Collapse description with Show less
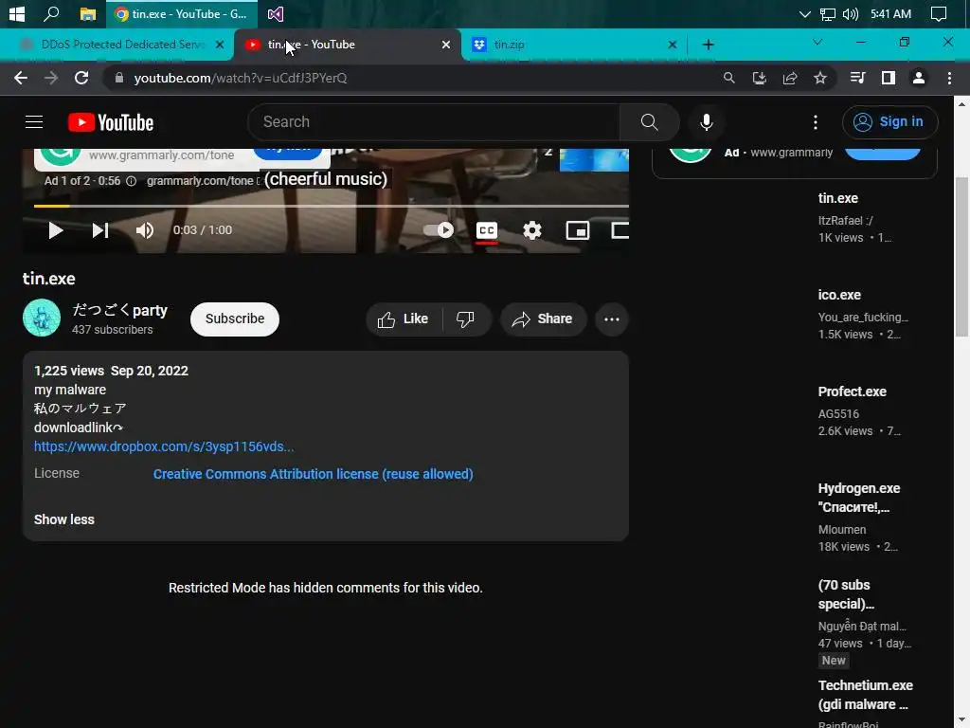970x728 pixels. tap(64, 519)
